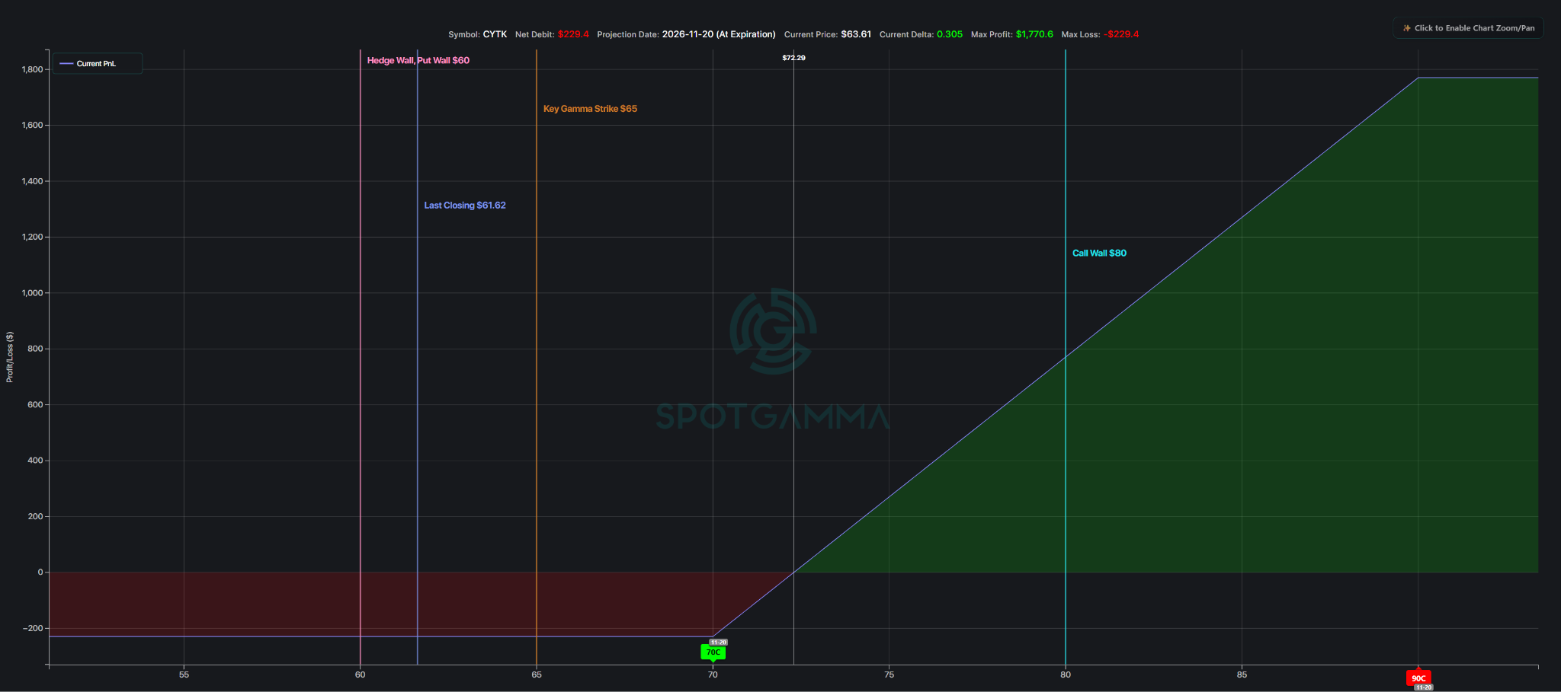Click the CYTK symbol text
The image size is (1561, 692).
pyautogui.click(x=495, y=34)
